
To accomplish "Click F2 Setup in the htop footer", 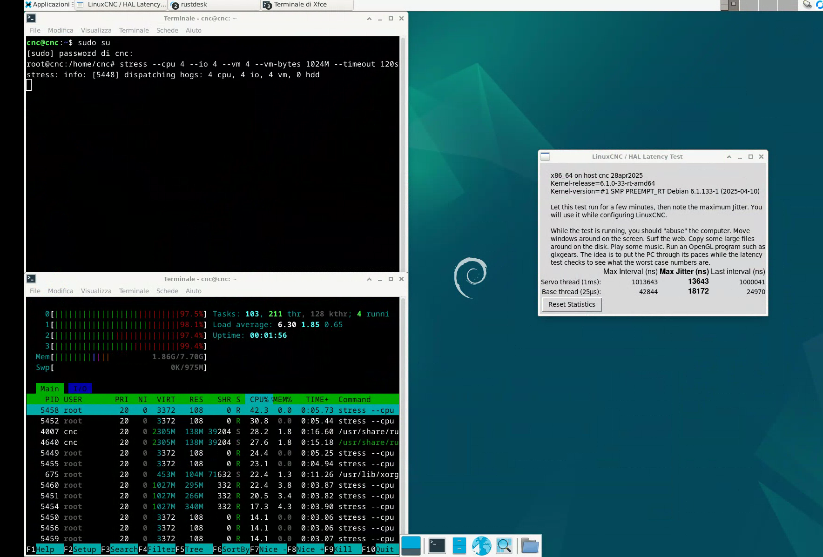I will pos(82,549).
